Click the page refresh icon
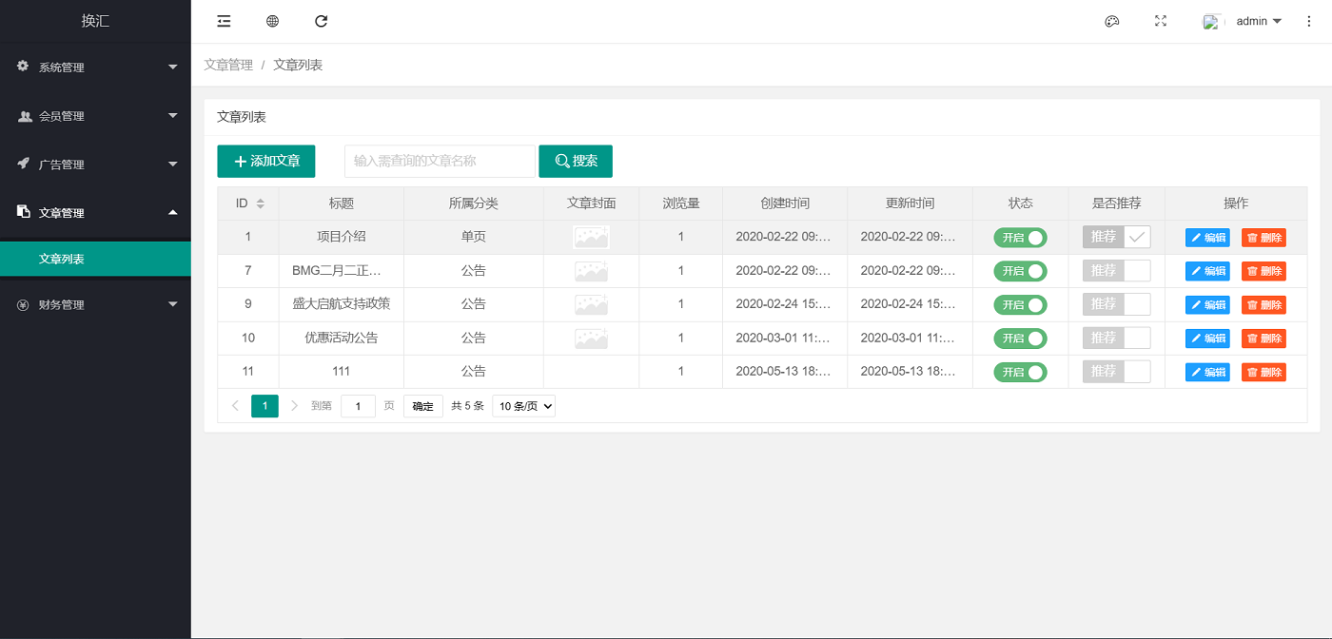Image resolution: width=1332 pixels, height=639 pixels. pyautogui.click(x=321, y=21)
